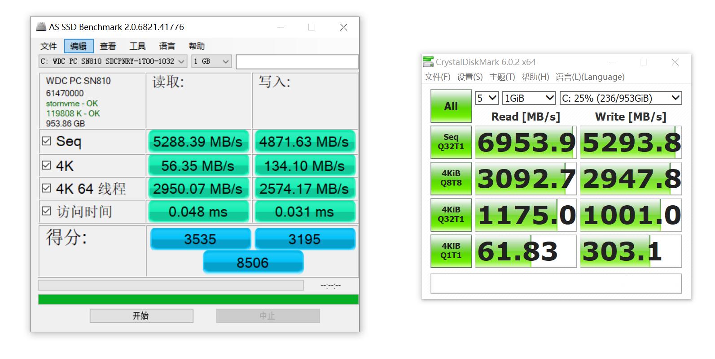Screen dimensions: 715x359
Task: Click the Seq Q32T1 read value 6953.9
Action: [526, 142]
